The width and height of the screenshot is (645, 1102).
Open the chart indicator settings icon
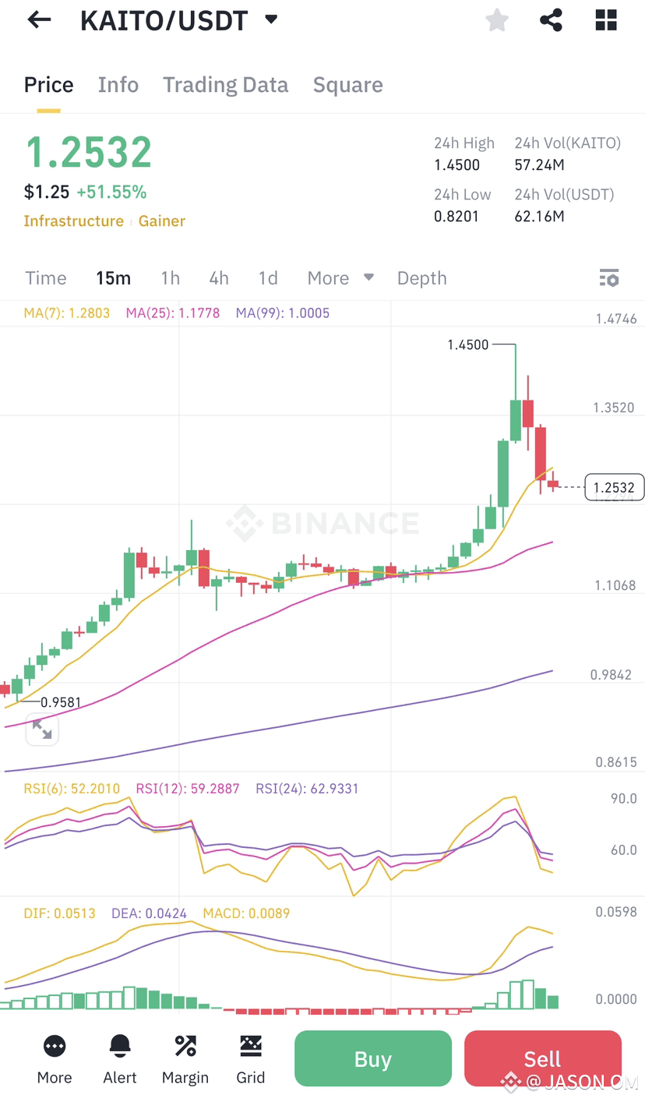tap(609, 277)
